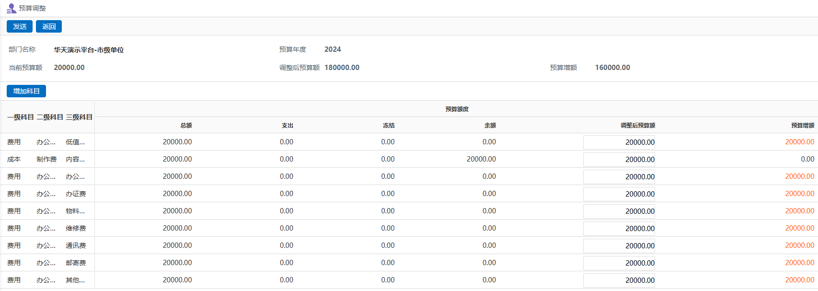Click the 增加科目 button
This screenshot has height=291, width=818.
[26, 91]
